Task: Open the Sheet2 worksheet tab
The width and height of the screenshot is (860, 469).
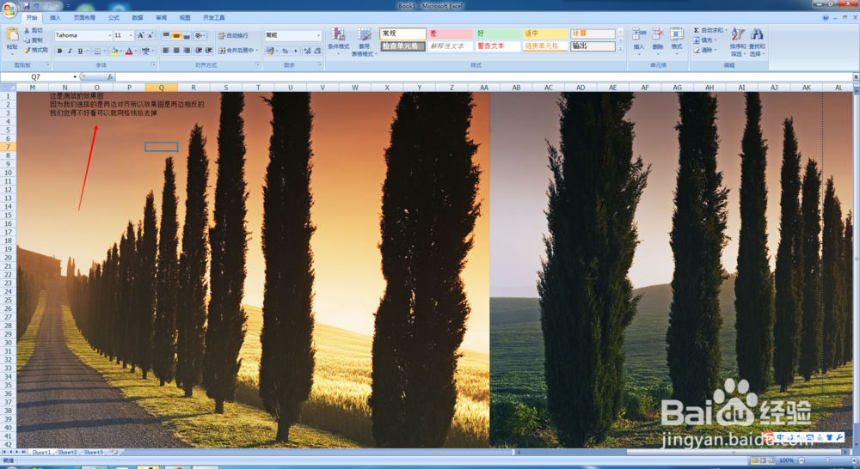Action: click(67, 453)
